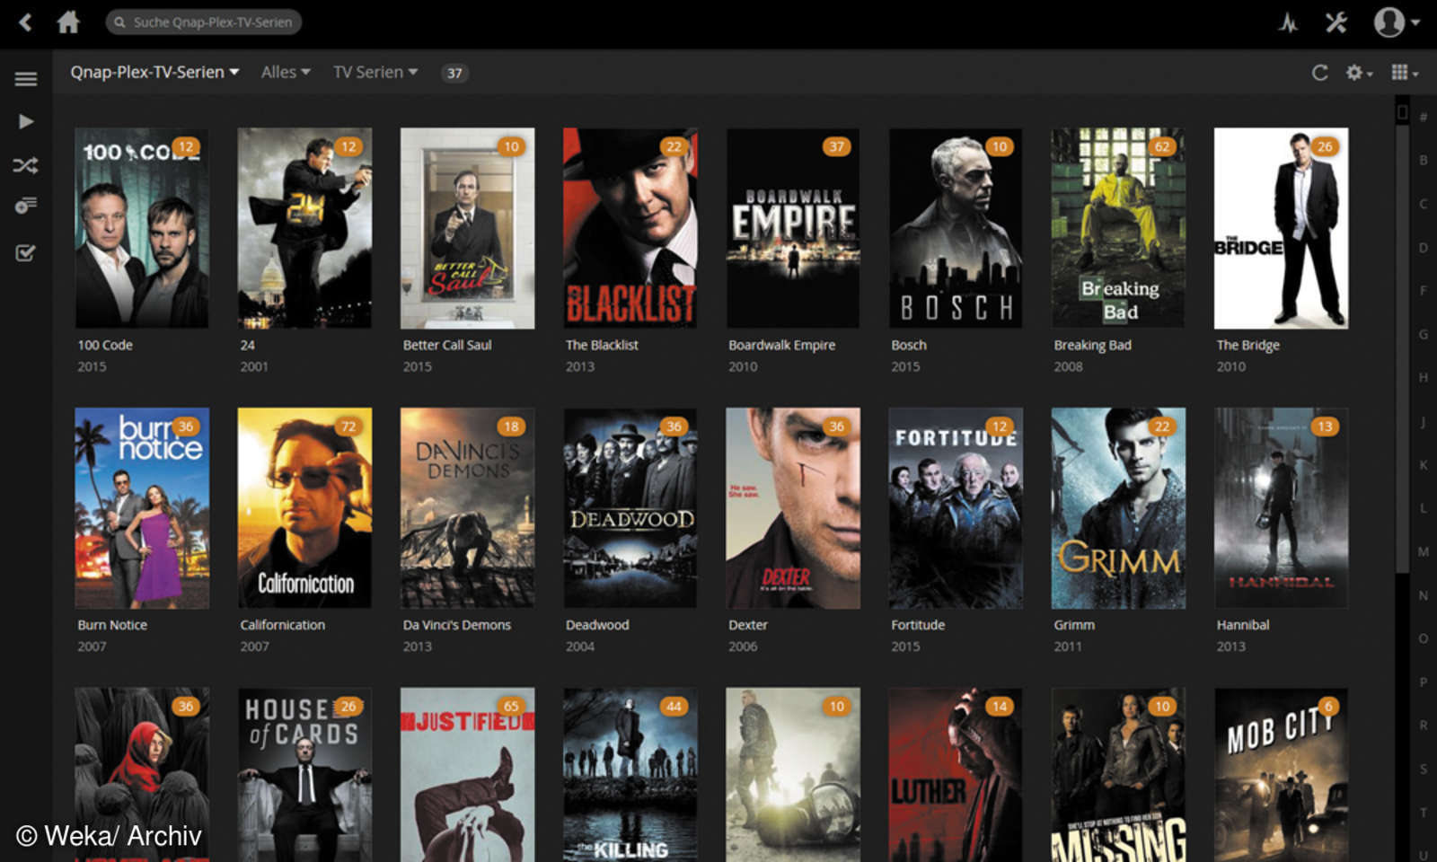Screen dimensions: 1437x862
Task: Click the shuffle icon in sidebar
Action: tap(26, 165)
